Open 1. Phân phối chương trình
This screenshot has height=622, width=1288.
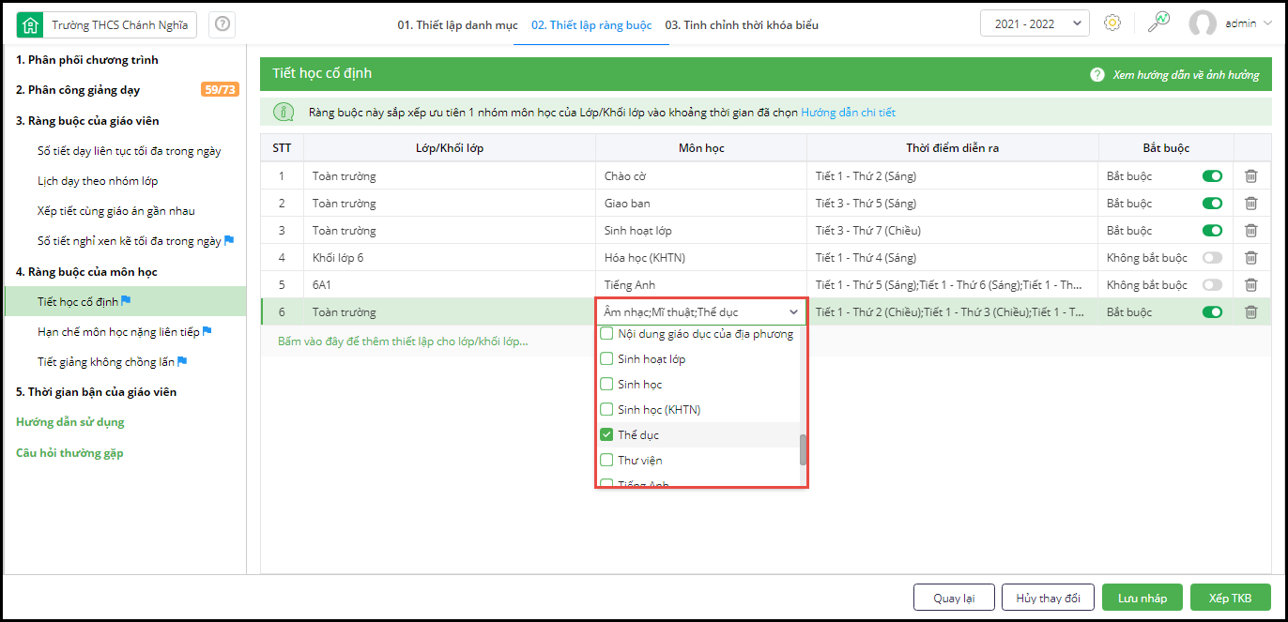tap(87, 60)
